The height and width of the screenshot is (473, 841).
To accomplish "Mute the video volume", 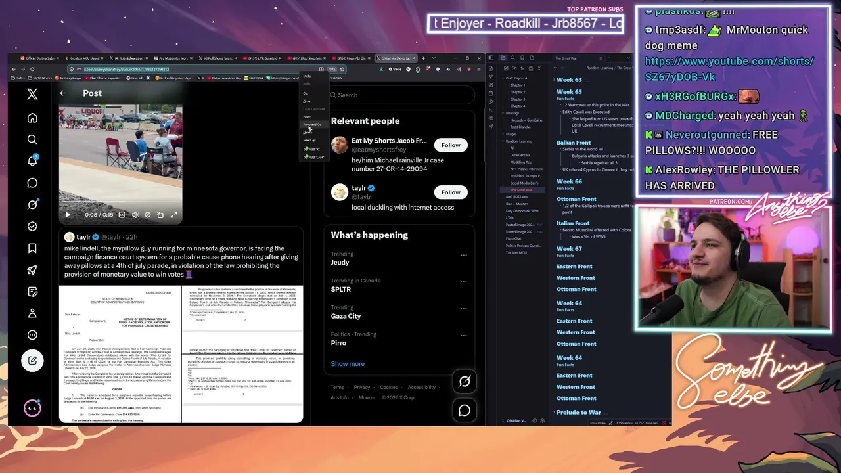I will coord(135,215).
